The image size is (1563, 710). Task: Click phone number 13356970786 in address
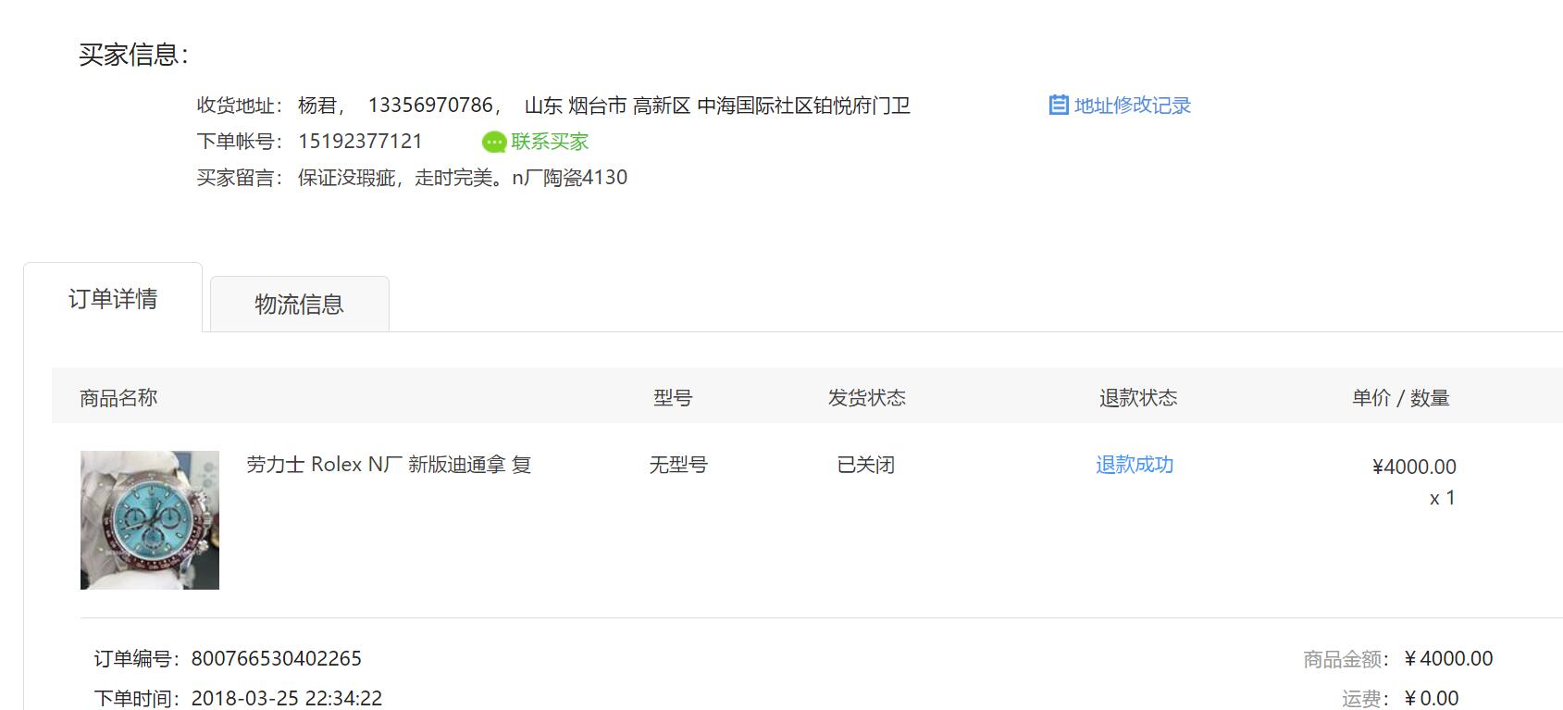click(430, 106)
